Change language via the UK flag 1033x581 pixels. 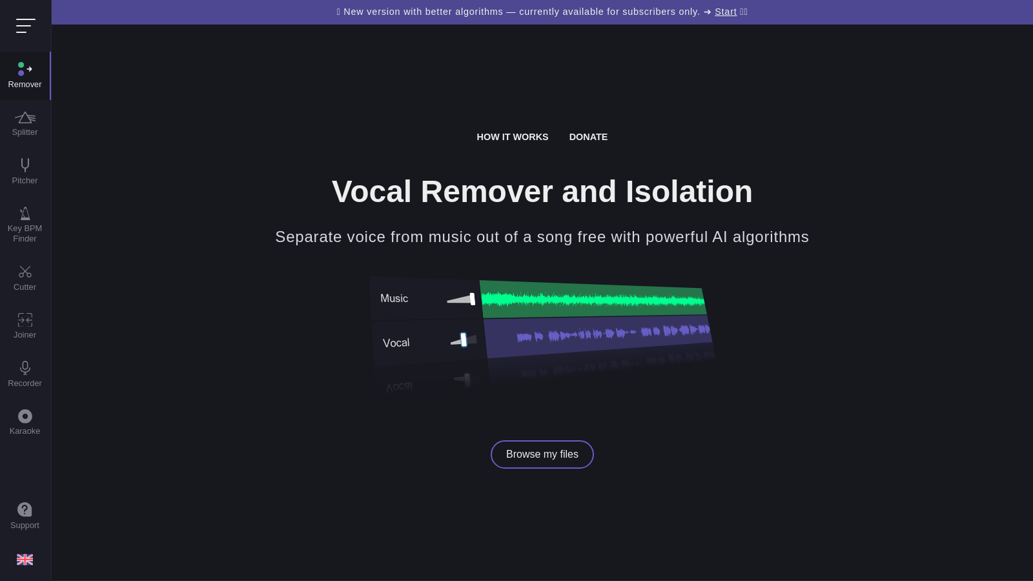point(25,559)
